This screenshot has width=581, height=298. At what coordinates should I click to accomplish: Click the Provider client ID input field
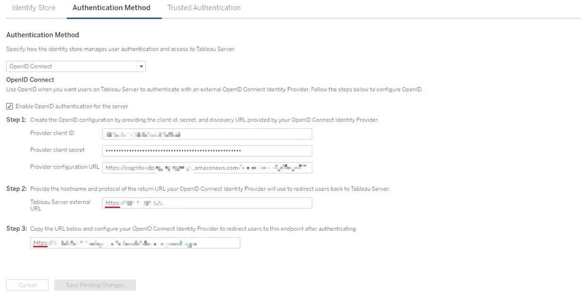pyautogui.click(x=207, y=134)
